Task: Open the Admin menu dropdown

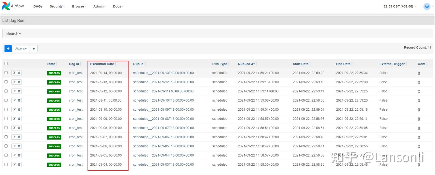Action: 99,6
